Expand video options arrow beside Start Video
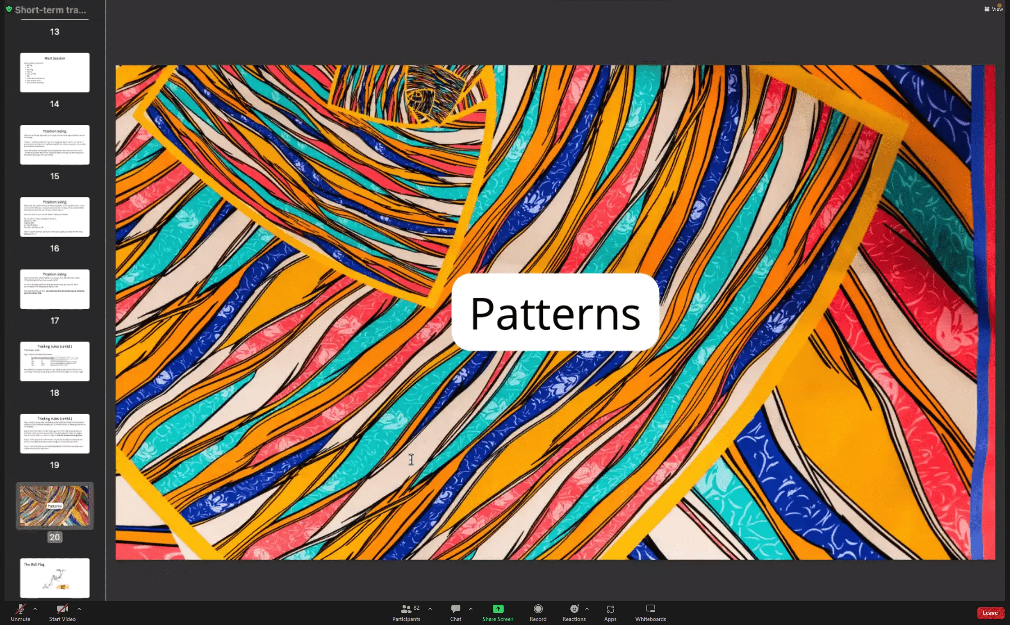The height and width of the screenshot is (625, 1010). point(79,609)
